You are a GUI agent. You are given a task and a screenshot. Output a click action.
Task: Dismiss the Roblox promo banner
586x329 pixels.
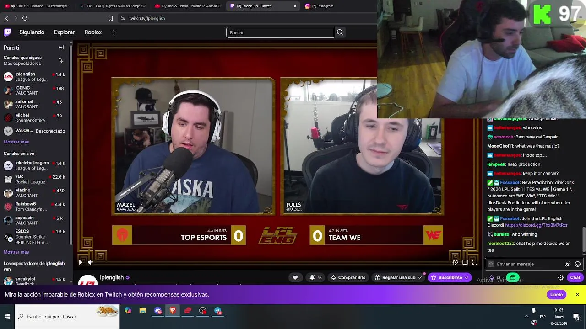pyautogui.click(x=577, y=295)
